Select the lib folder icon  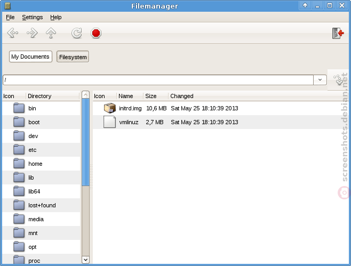click(x=19, y=178)
